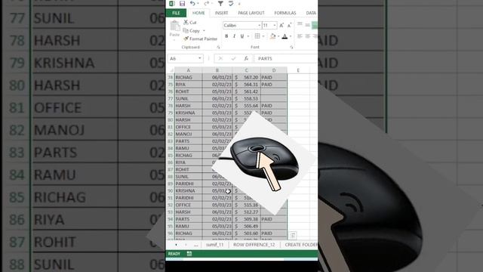Click the Top Align icon
The height and width of the screenshot is (272, 483).
pyautogui.click(x=300, y=25)
